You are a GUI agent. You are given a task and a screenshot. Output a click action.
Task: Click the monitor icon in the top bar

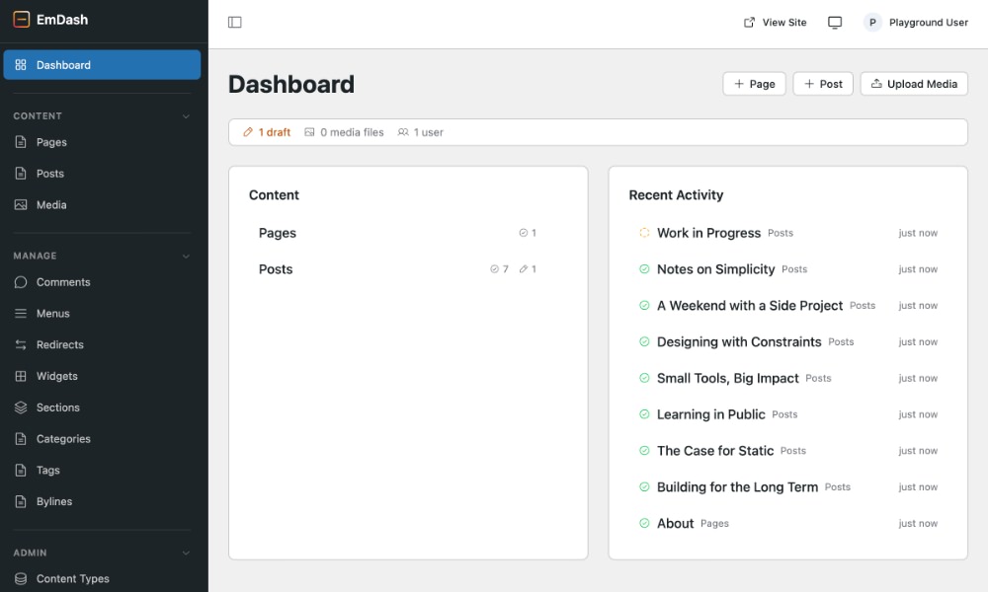click(835, 22)
